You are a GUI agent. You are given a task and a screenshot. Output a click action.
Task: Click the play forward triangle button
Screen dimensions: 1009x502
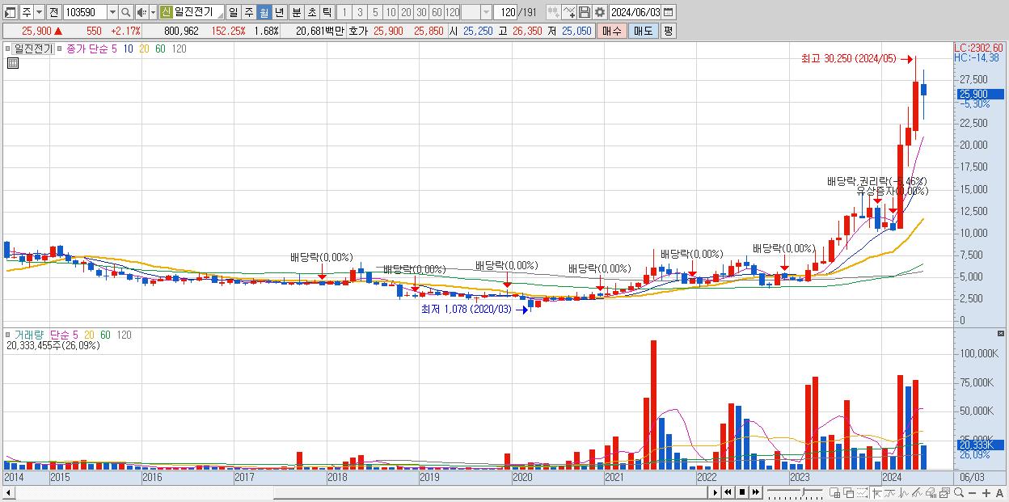tap(716, 492)
